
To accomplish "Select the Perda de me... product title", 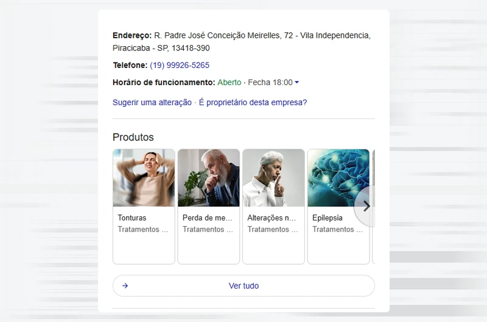I will pyautogui.click(x=208, y=218).
